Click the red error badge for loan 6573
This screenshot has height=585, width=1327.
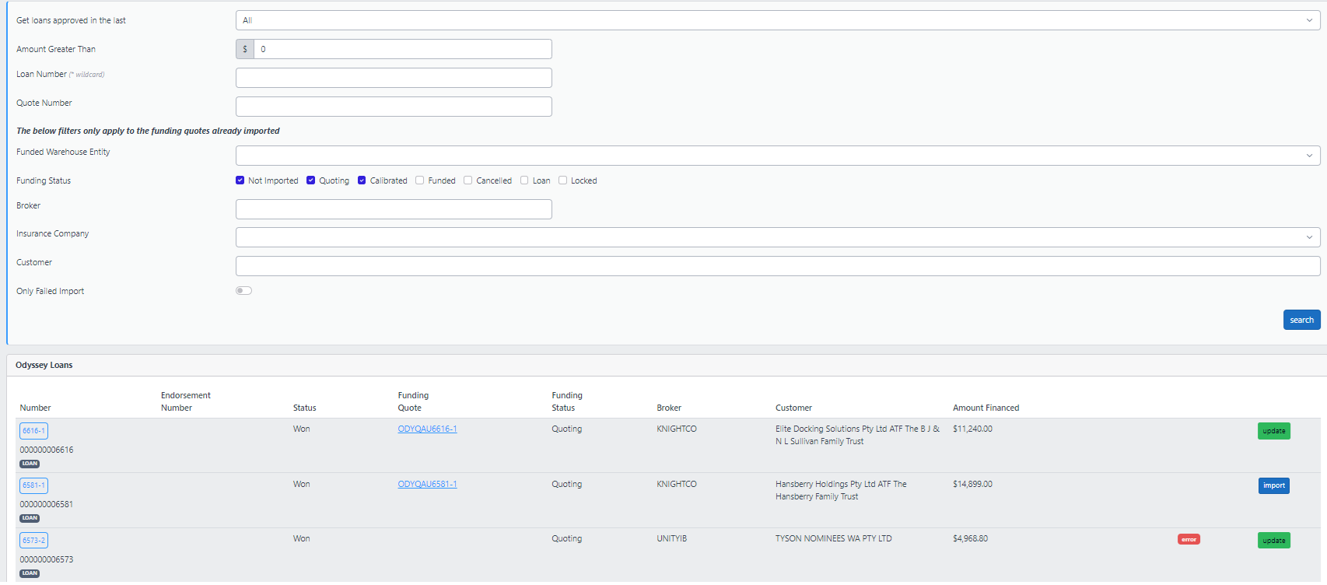tap(1188, 539)
